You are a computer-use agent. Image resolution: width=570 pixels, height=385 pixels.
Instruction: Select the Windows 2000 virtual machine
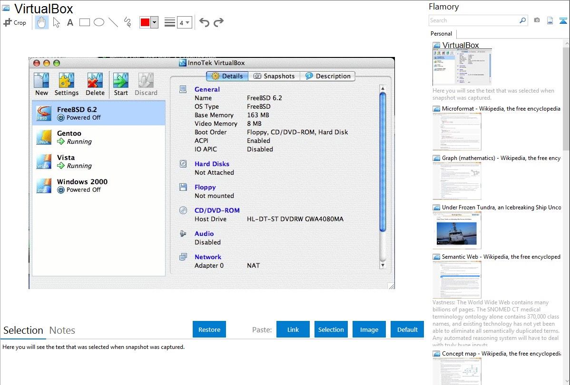pos(99,186)
